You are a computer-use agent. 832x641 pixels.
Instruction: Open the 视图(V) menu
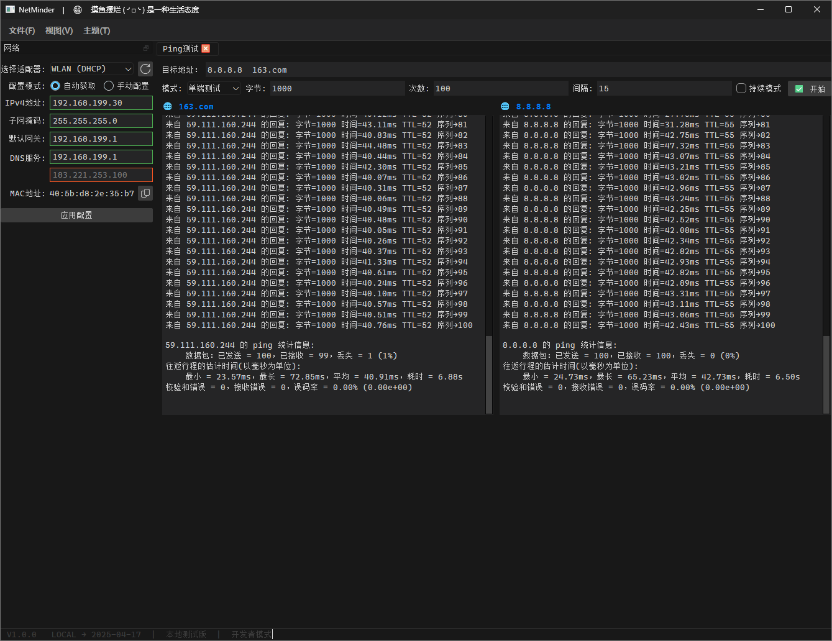coord(59,30)
